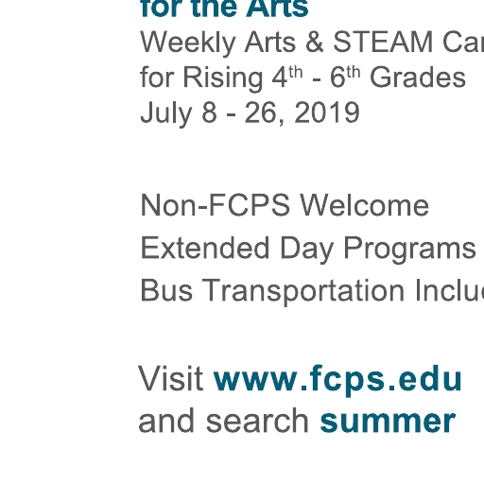Viewport: 484px width, 484px height.
Task: Click the word 'Weekly'
Action: tap(188, 43)
